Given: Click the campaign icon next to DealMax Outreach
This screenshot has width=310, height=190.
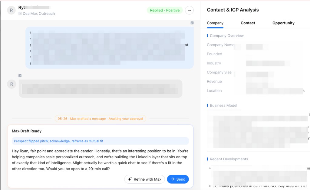Looking at the screenshot, I should point(20,14).
